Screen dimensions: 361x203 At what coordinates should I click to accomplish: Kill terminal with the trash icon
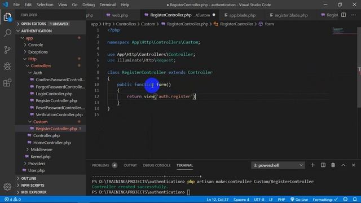point(333,165)
